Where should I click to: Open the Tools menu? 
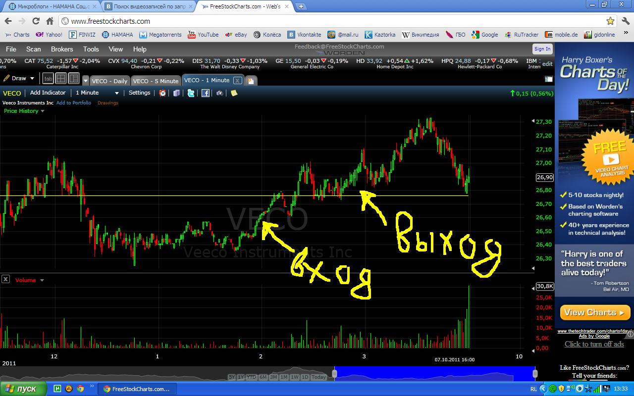91,49
